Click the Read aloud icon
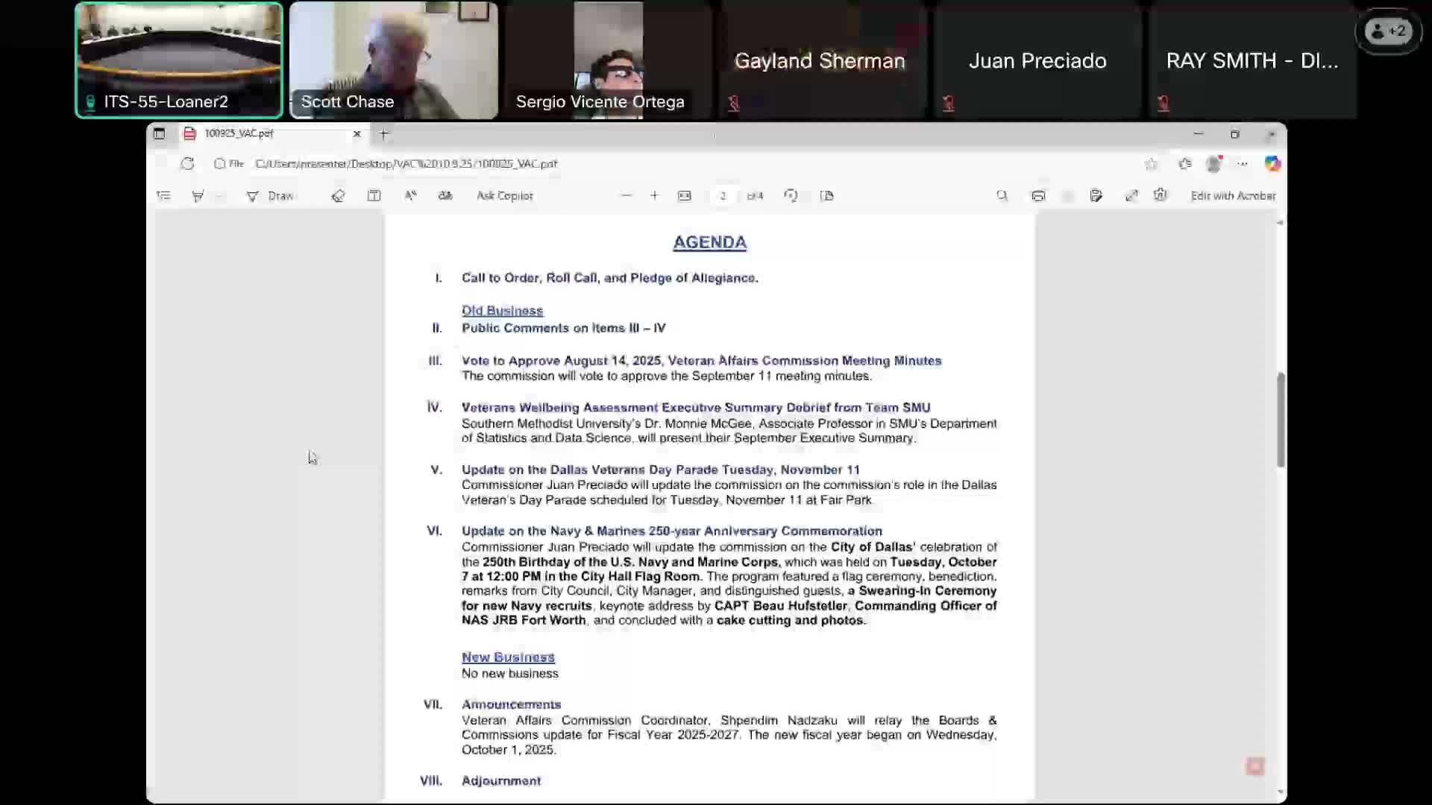 410,196
